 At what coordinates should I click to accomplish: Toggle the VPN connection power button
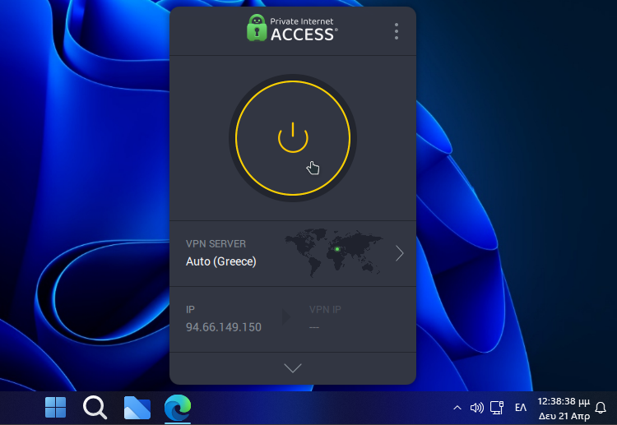[x=293, y=138]
